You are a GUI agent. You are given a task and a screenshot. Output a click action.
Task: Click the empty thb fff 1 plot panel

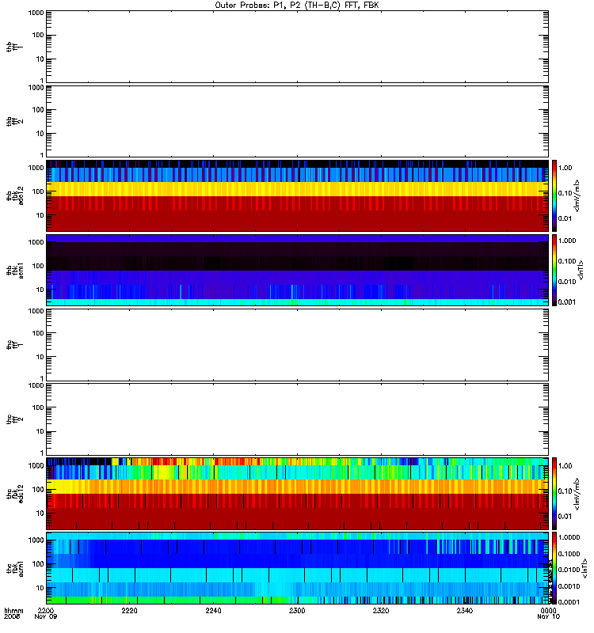coord(297,47)
